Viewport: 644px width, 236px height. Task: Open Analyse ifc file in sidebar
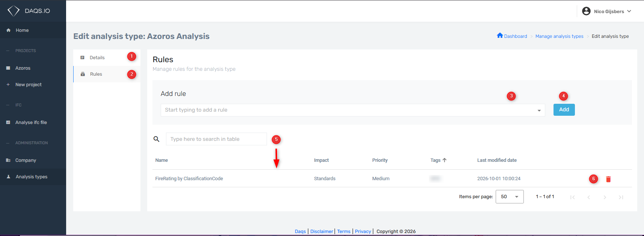point(33,122)
